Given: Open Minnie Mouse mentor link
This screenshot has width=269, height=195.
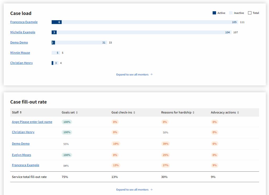Looking at the screenshot, I should (x=20, y=53).
